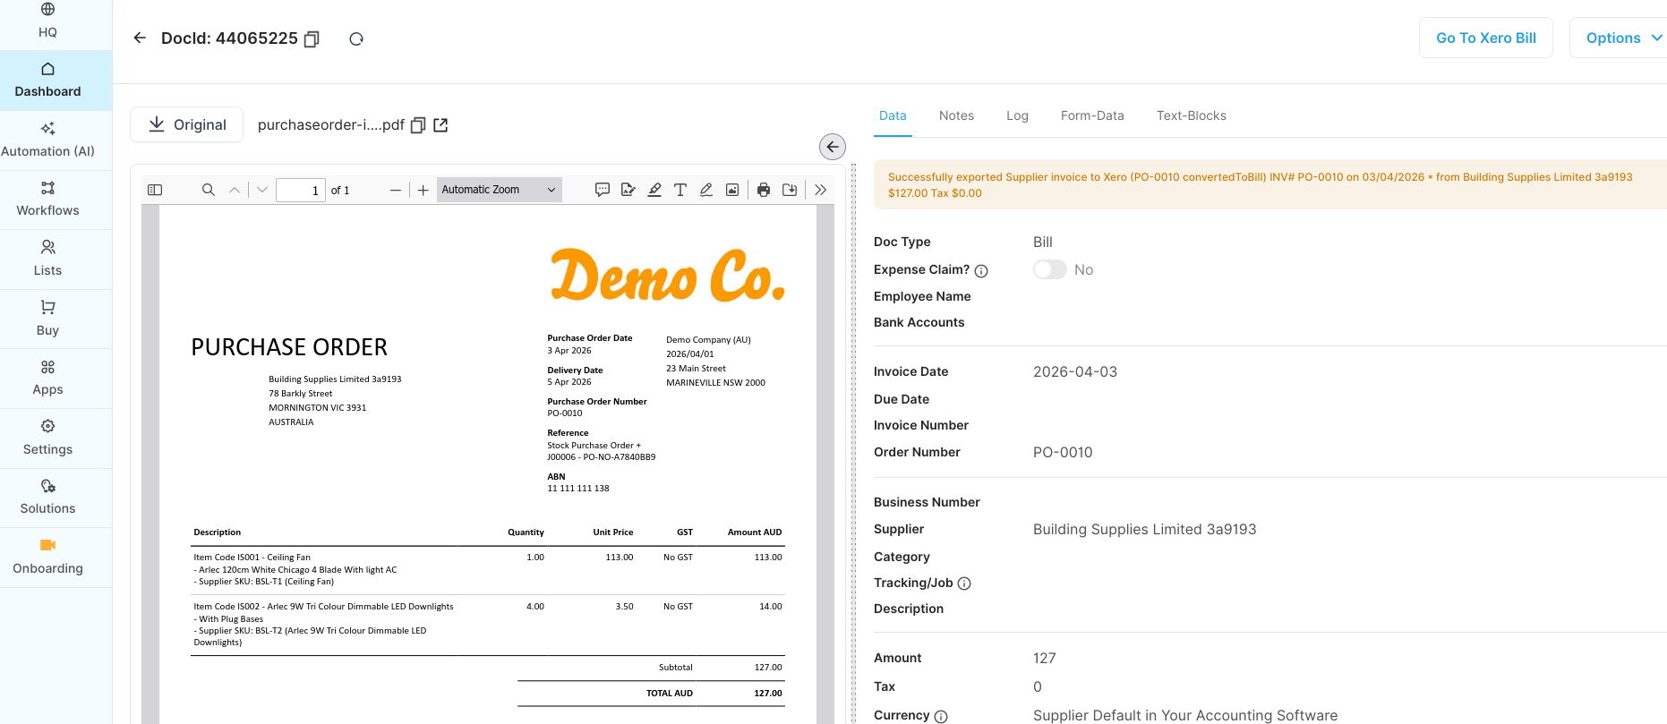Switch to the Notes tab
Image resolution: width=1667 pixels, height=724 pixels.
click(x=956, y=115)
